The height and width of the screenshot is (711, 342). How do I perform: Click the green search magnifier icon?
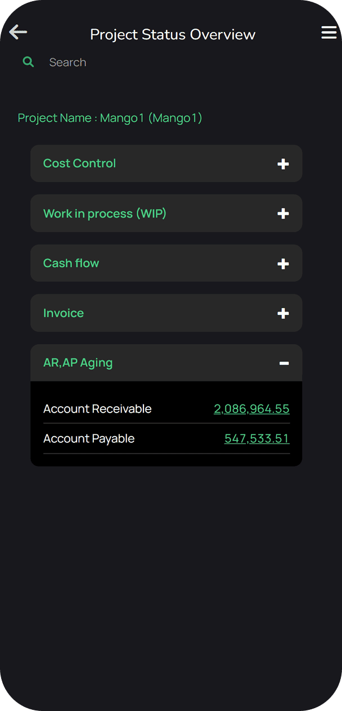28,62
